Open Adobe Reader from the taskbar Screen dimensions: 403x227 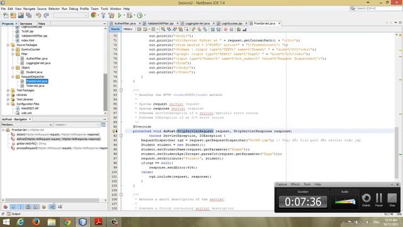click(x=98, y=221)
